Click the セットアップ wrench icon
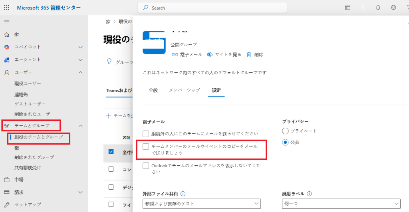The image size is (409, 212). tap(7, 205)
